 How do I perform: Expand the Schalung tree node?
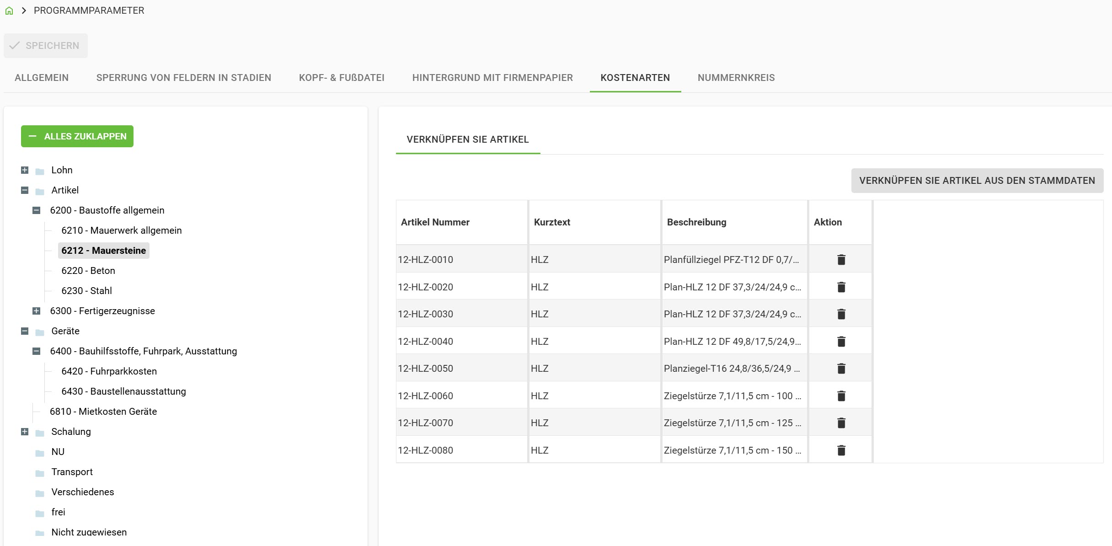25,432
